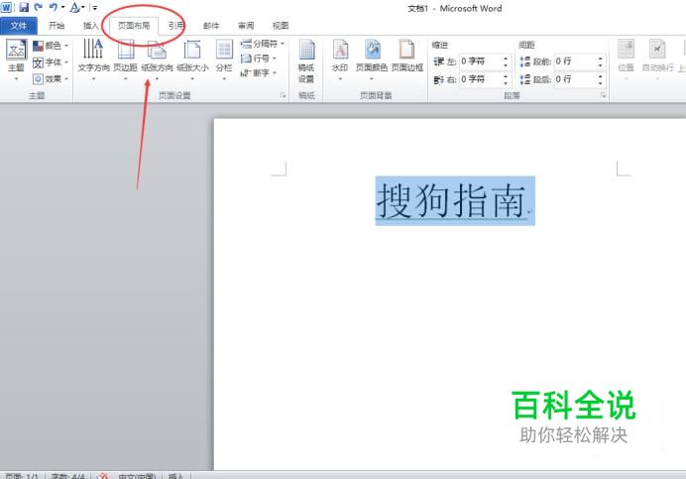Viewport: 686px width, 479px height.
Task: Open 页面颜色 (Page Color) palette
Action: click(372, 60)
